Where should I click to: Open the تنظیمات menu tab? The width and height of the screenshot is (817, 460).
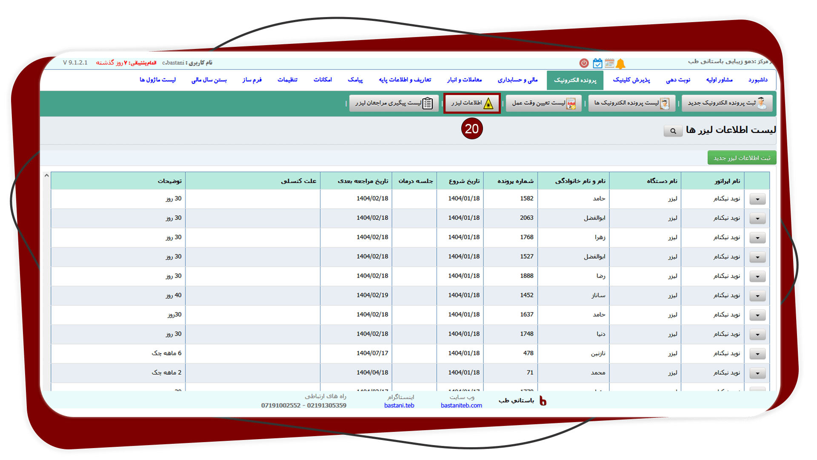pyautogui.click(x=287, y=80)
